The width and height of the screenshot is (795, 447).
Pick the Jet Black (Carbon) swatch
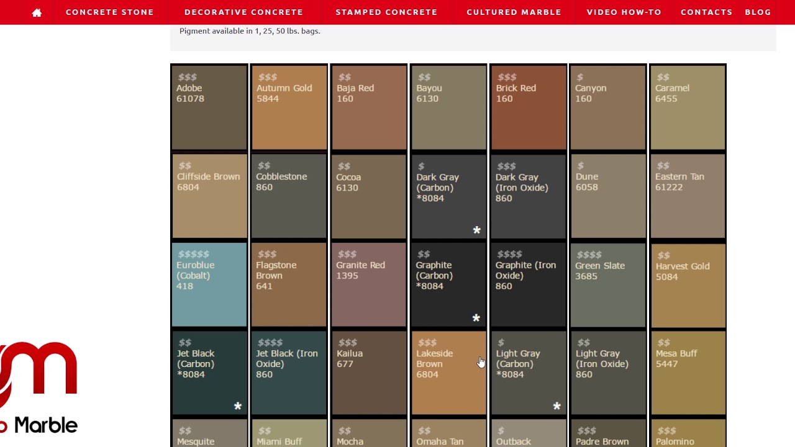point(209,372)
